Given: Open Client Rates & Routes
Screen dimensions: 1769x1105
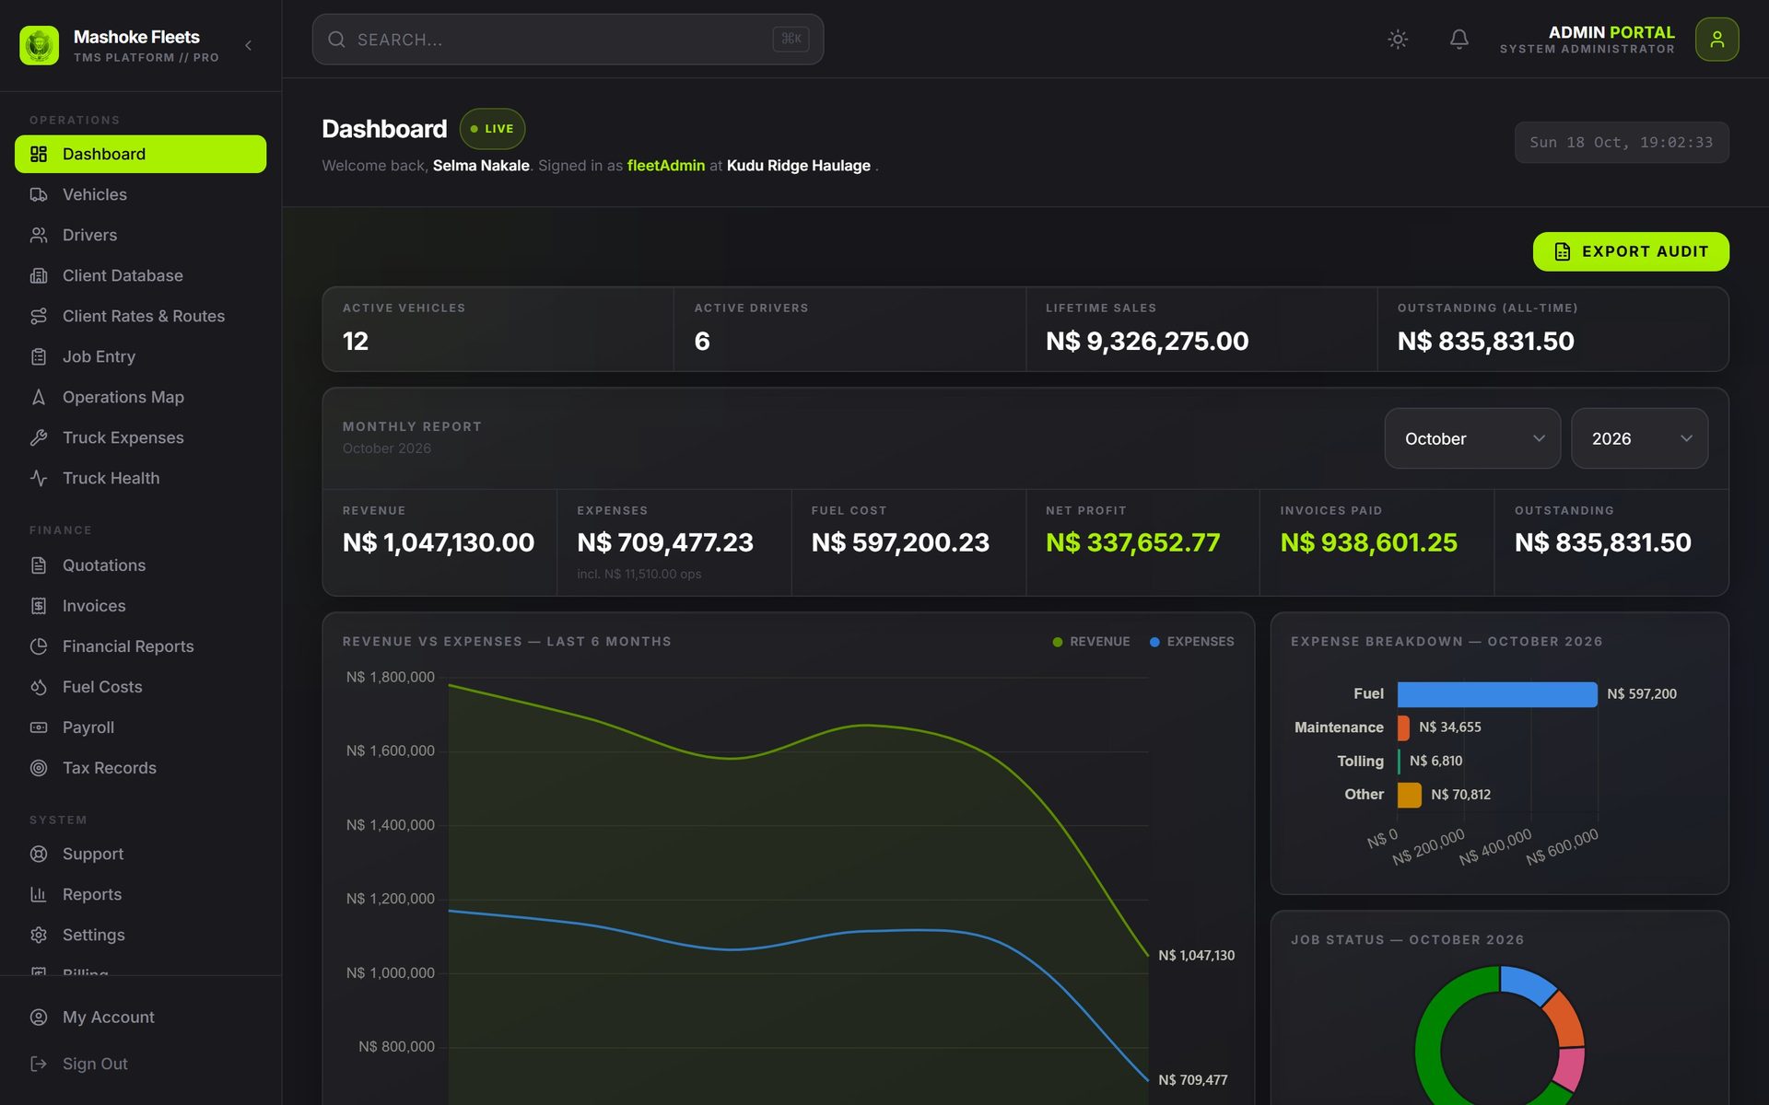Looking at the screenshot, I should pyautogui.click(x=140, y=316).
